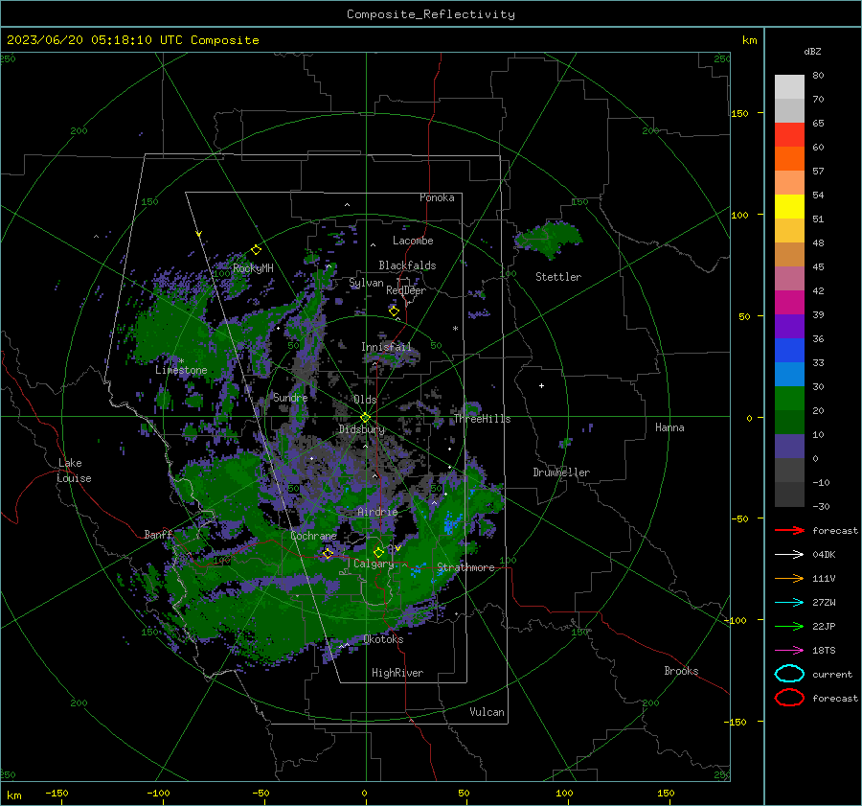
Task: Click the RockyMH label
Action: click(x=253, y=268)
